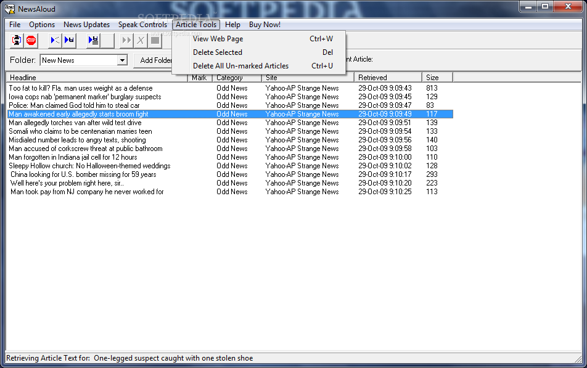Sort by Headline column header
587x368 pixels.
97,78
